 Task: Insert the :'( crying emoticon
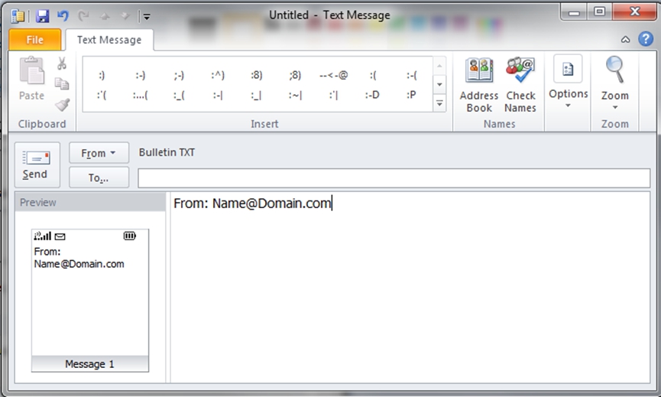coord(102,95)
